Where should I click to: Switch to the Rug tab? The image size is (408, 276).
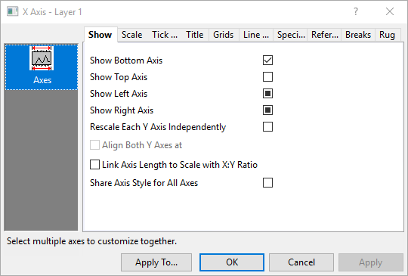[388, 35]
